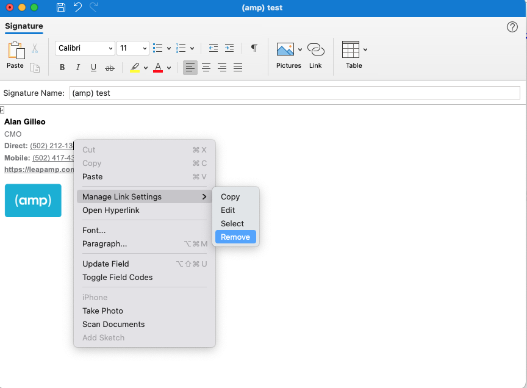Toggle Bold formatting

click(62, 67)
